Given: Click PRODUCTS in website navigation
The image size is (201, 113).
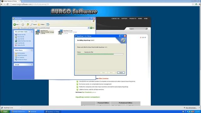Looking at the screenshot, I should (133, 19).
